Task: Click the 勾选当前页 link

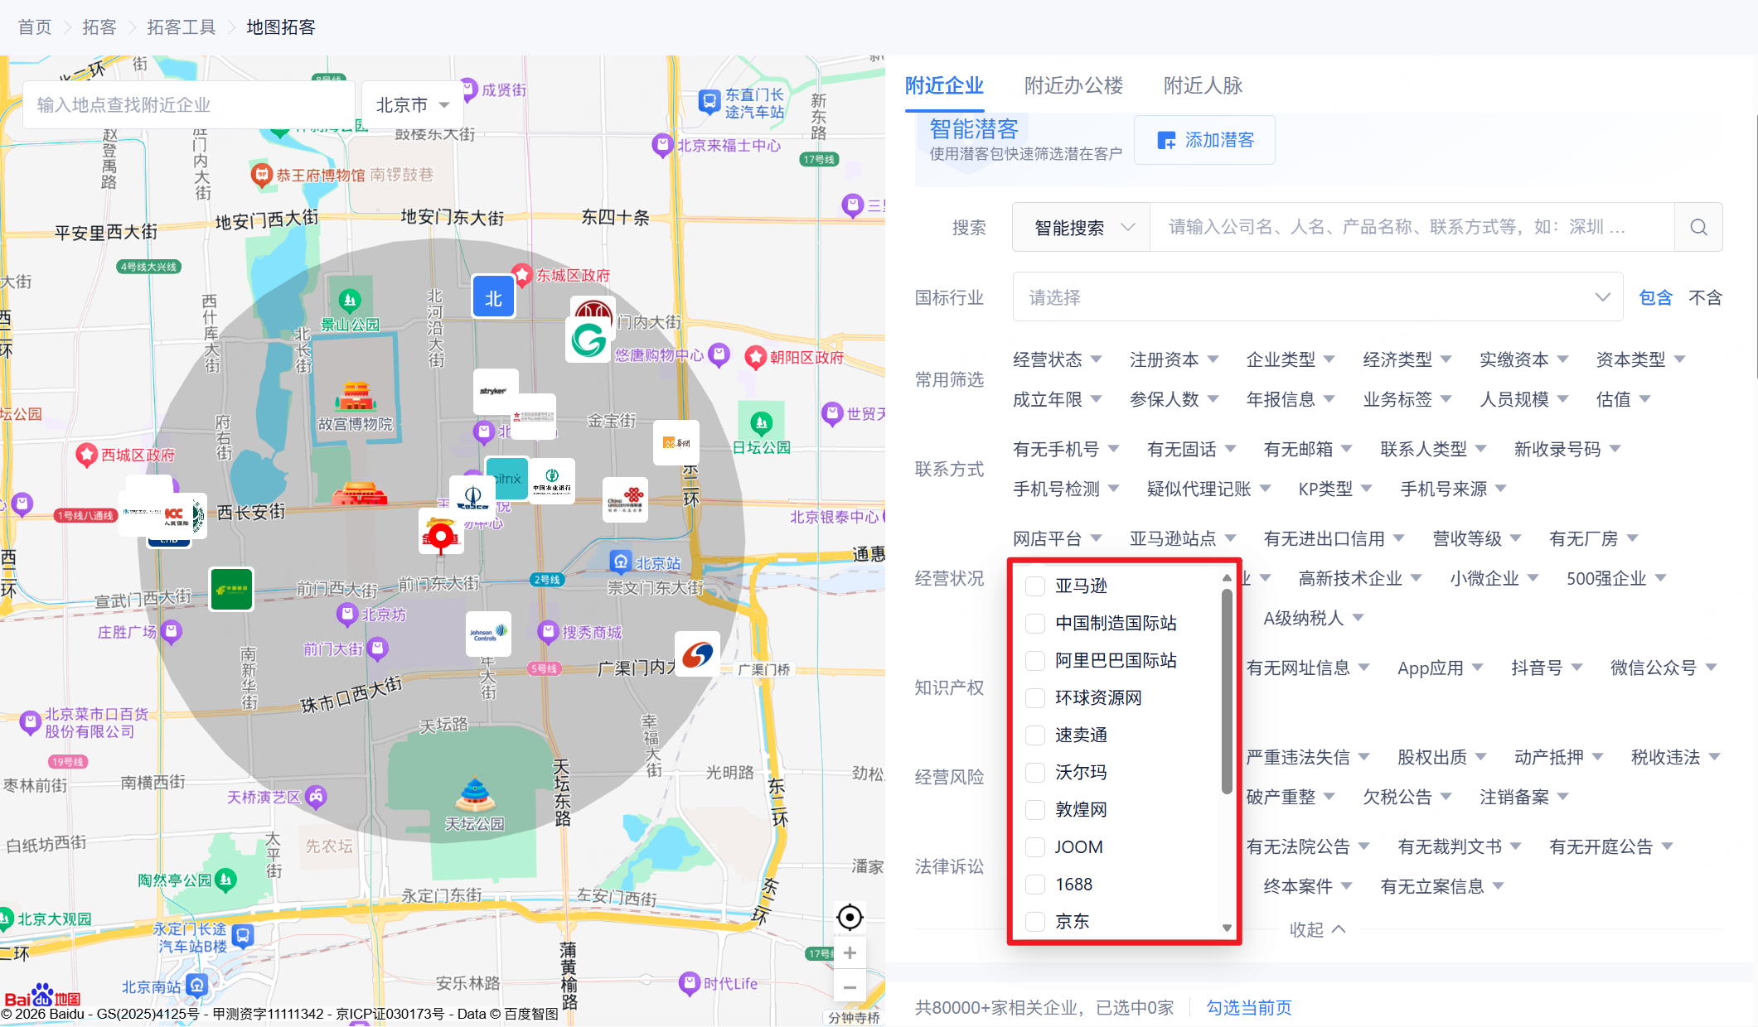Action: click(1248, 1007)
